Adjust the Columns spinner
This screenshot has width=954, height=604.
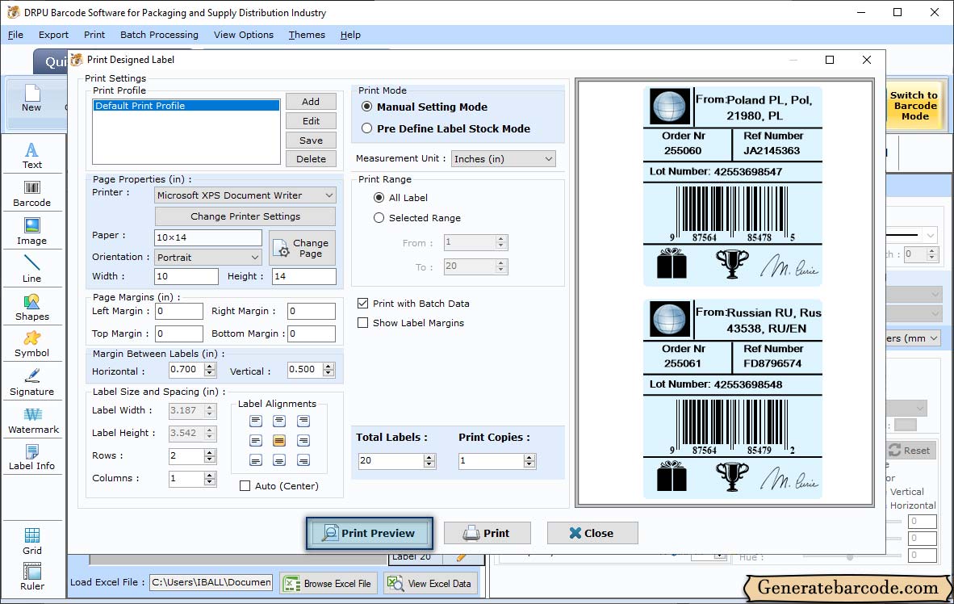[x=210, y=479]
